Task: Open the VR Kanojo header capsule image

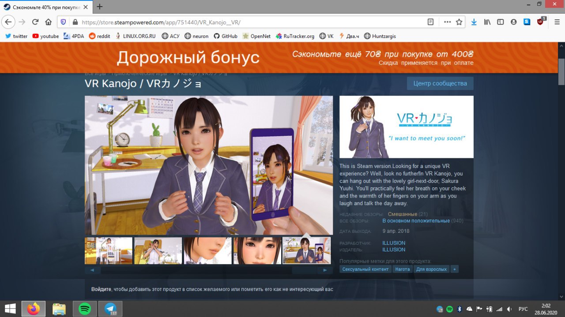Action: pos(407,127)
